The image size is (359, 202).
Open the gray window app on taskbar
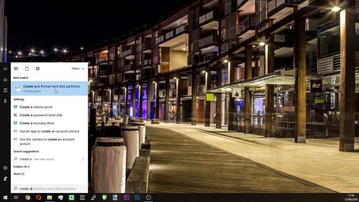[x=82, y=198]
